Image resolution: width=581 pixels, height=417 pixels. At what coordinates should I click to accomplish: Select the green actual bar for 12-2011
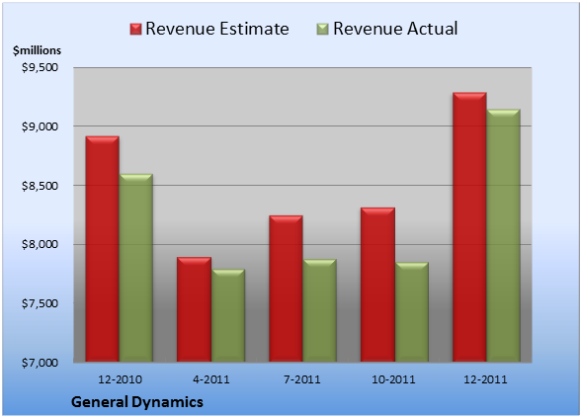pyautogui.click(x=504, y=235)
